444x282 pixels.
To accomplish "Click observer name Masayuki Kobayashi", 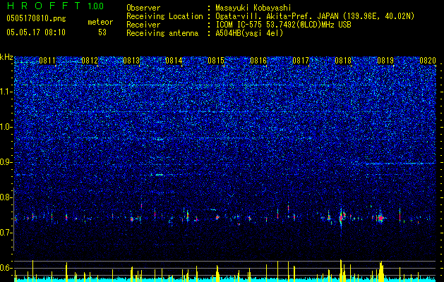I will point(253,8).
